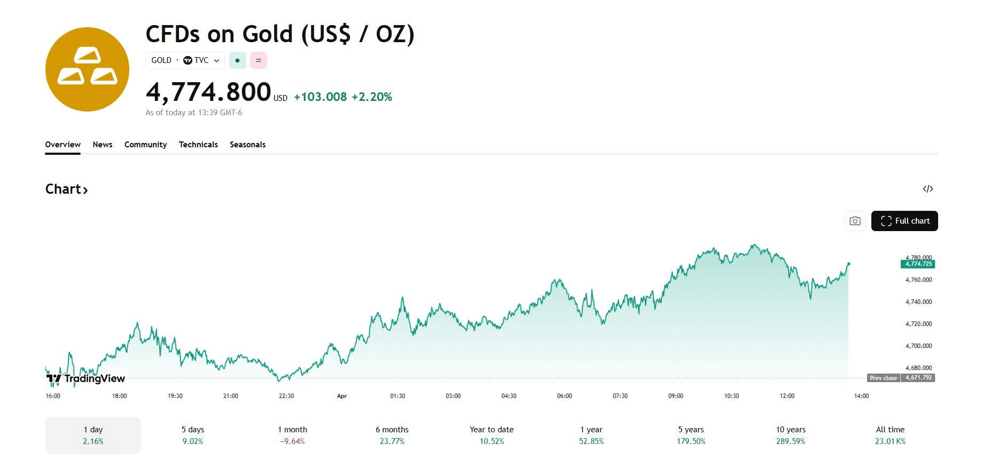
Task: Open the Seasonals tab
Action: [x=247, y=145]
